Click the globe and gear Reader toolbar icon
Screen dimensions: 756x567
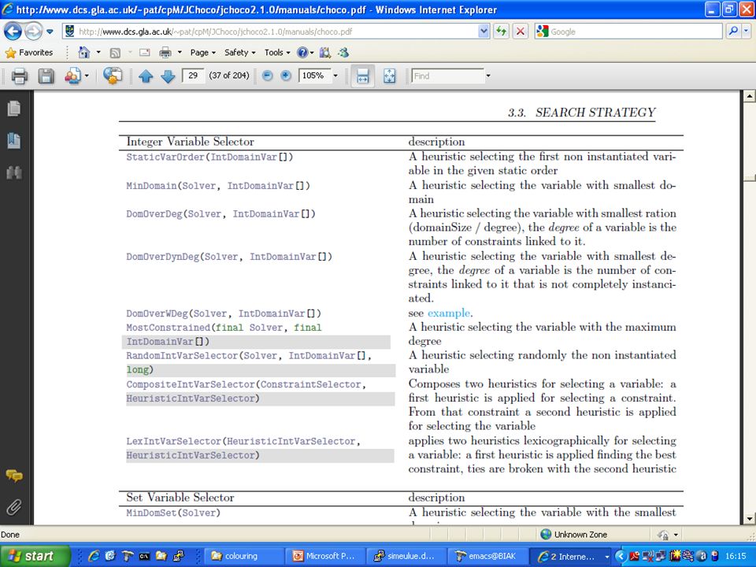click(113, 76)
